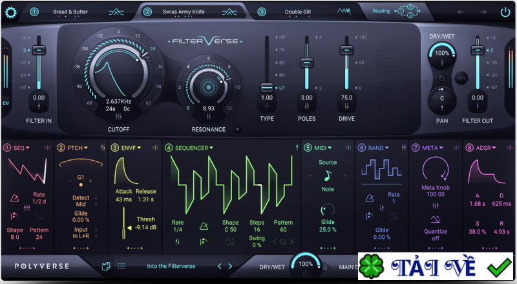Screen dimensions: 517x284
Task: Toggle the phase invert icon below Dry/Wet
Action: tap(442, 78)
